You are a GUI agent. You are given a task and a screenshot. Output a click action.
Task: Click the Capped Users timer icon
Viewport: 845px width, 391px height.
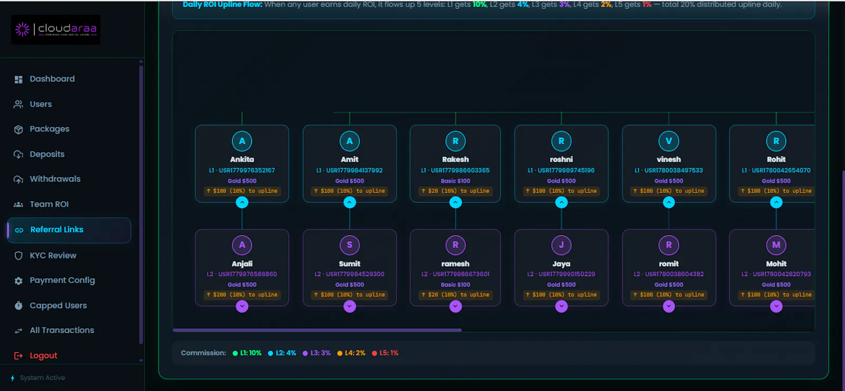coord(18,306)
